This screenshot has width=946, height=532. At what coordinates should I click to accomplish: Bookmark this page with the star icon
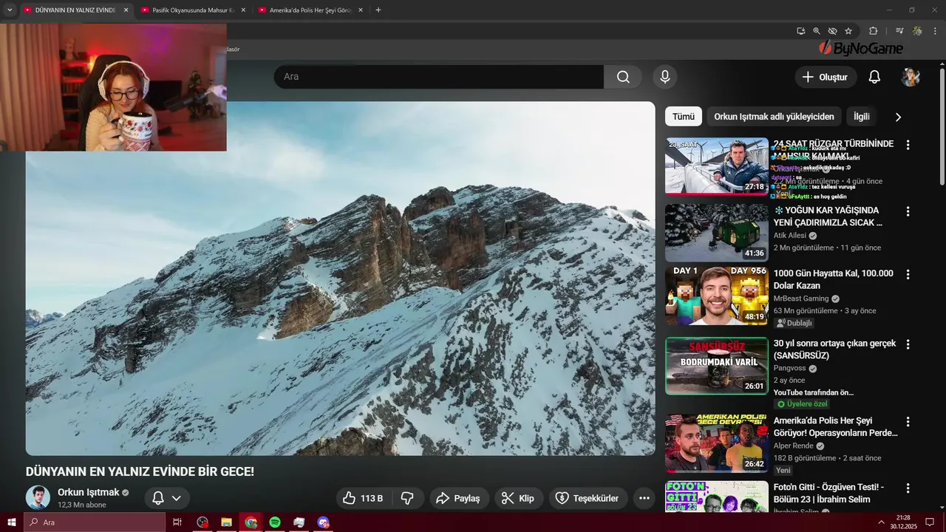click(x=848, y=31)
